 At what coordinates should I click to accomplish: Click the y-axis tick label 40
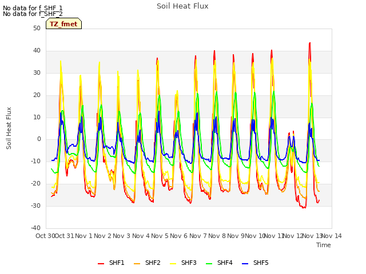(37, 51)
